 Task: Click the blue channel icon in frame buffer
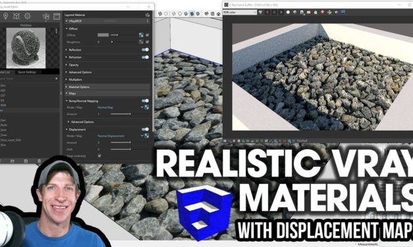pos(281,12)
